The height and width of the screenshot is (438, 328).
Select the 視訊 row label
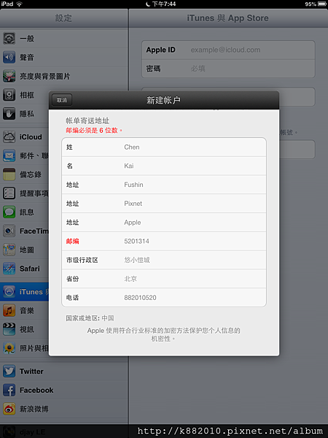click(x=27, y=329)
